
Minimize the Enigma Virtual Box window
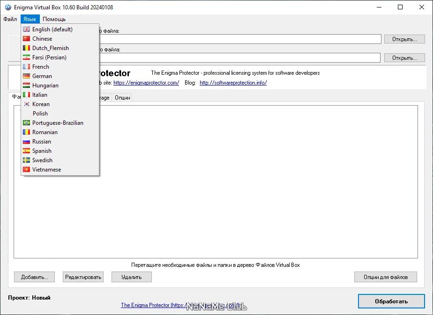379,7
